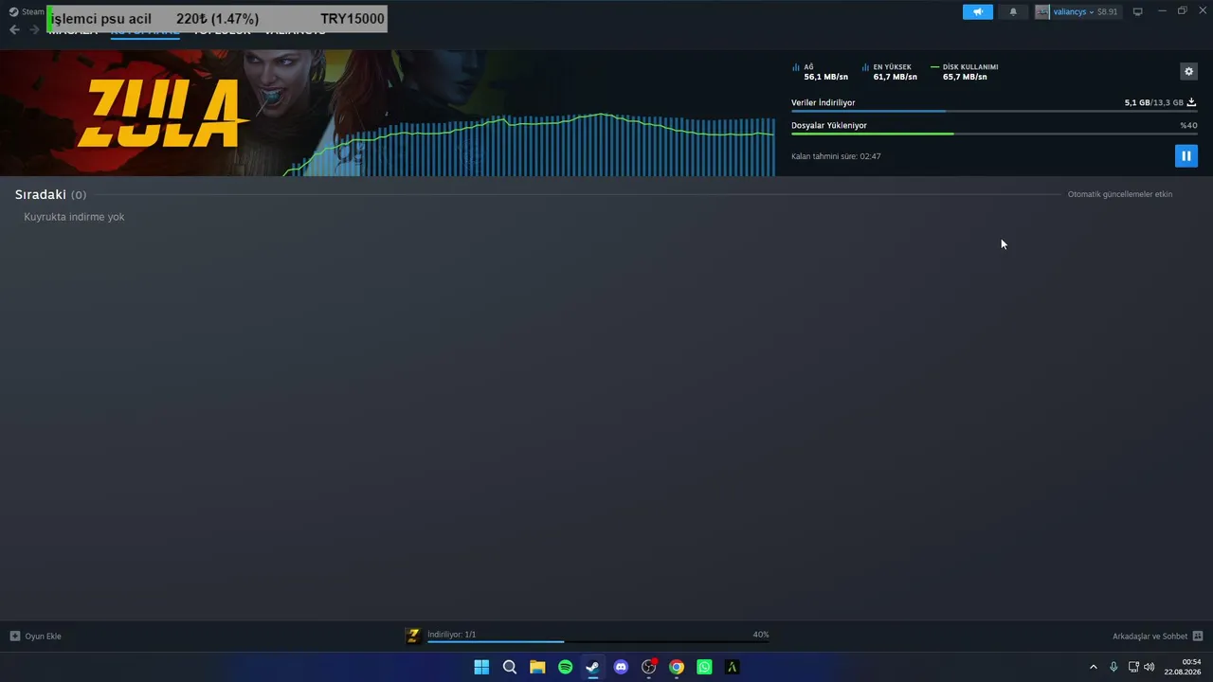Click the Dosyalar Yükleniyor progress bar
Viewport: 1213px width, 682px height.
[x=994, y=134]
